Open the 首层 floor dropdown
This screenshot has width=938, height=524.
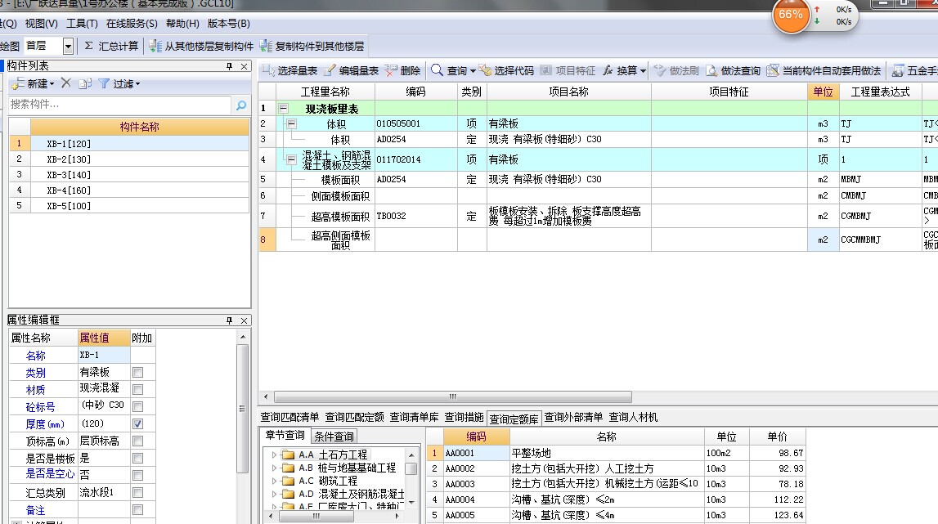click(x=68, y=46)
